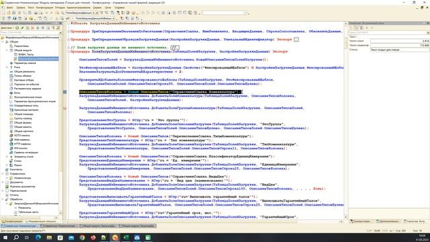Expand the Документы tree node
The height and width of the screenshot is (242, 430).
[3, 182]
